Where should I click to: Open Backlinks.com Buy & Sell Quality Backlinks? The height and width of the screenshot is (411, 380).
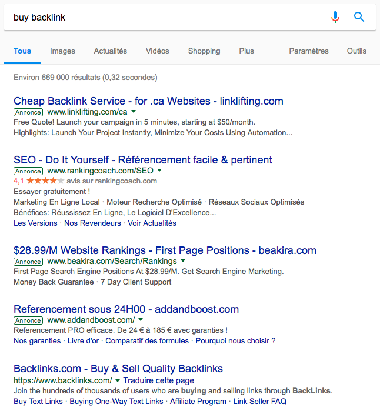pyautogui.click(x=118, y=369)
